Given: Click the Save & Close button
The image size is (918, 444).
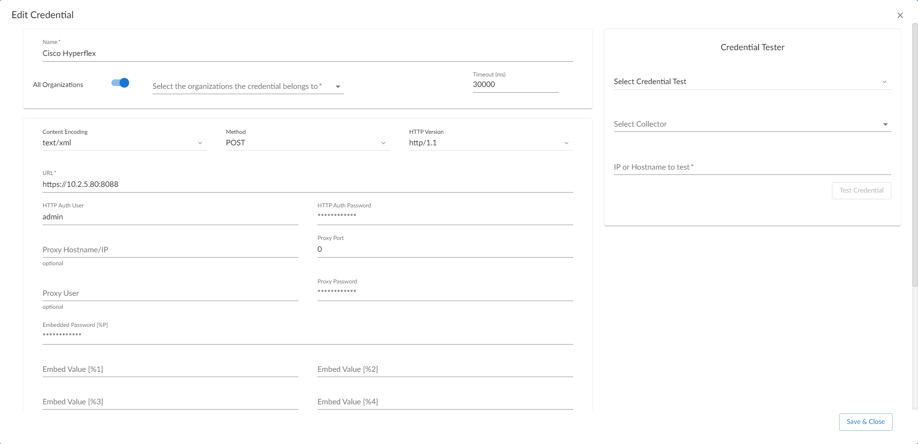Looking at the screenshot, I should (865, 422).
